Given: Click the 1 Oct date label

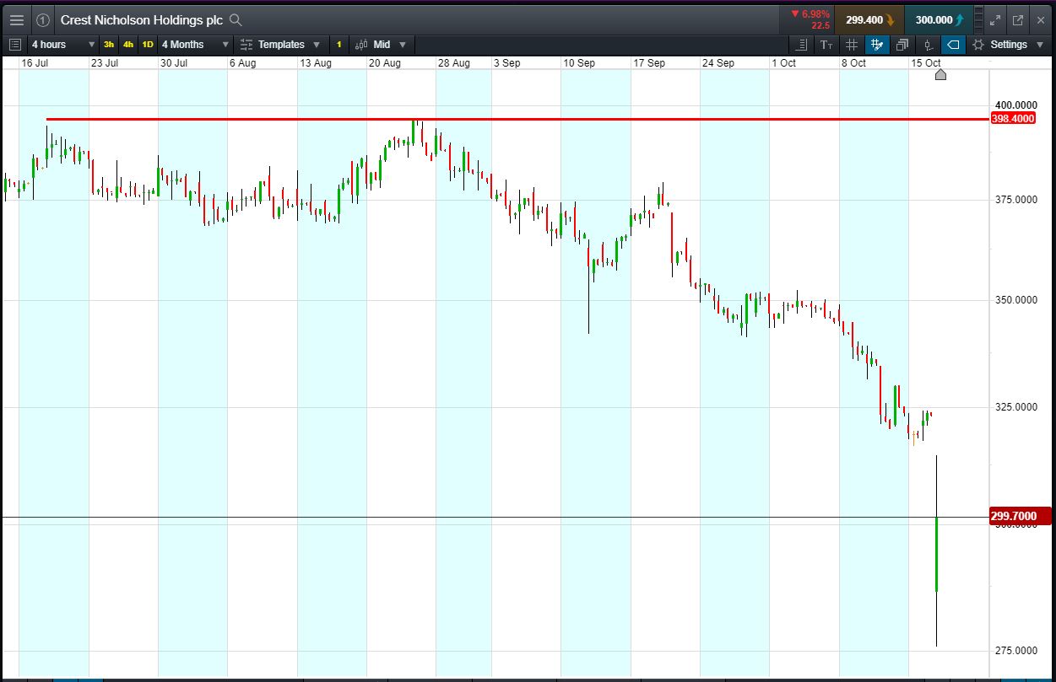Looking at the screenshot, I should pos(783,63).
